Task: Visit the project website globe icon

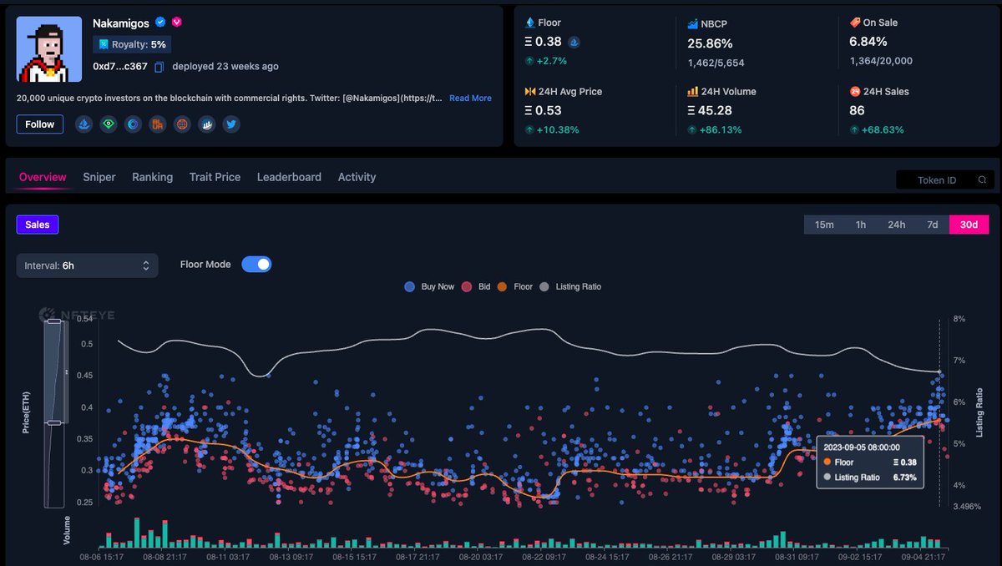Action: tap(182, 124)
